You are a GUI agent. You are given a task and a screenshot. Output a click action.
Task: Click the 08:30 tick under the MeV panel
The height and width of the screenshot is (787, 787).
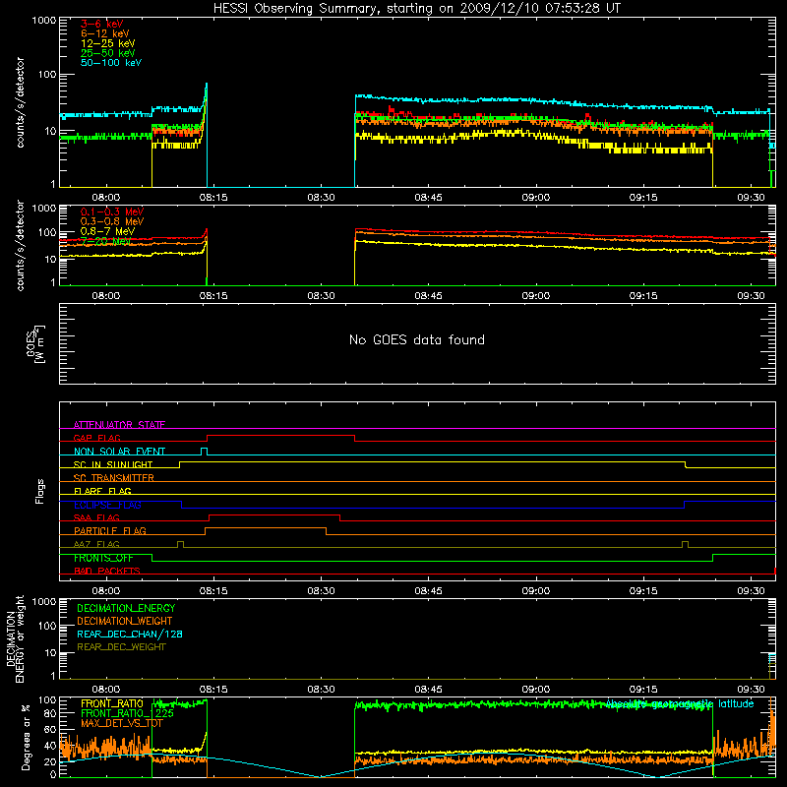click(321, 296)
